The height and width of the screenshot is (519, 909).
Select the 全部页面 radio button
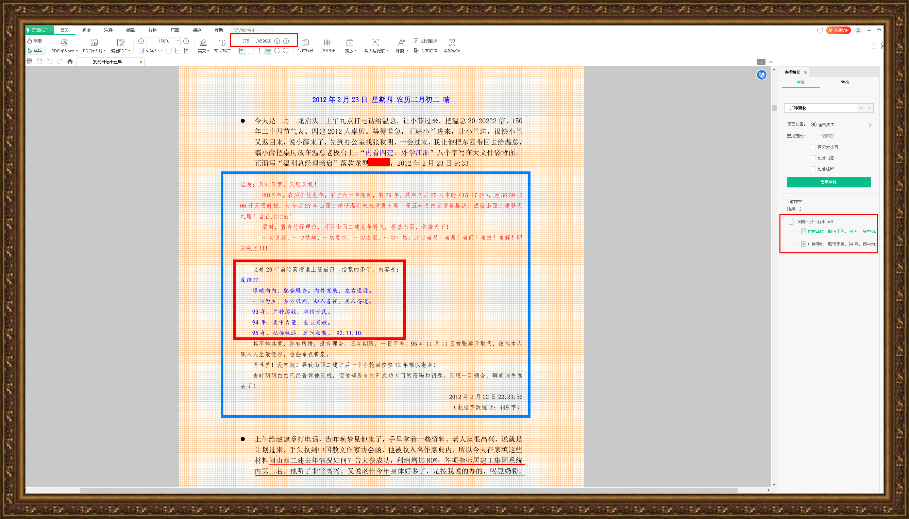click(x=813, y=124)
